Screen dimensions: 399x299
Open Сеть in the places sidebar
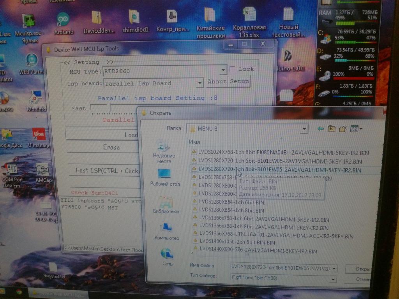[x=167, y=257]
